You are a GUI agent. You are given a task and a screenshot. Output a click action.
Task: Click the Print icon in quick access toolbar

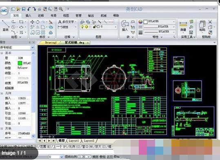coord(40,9)
